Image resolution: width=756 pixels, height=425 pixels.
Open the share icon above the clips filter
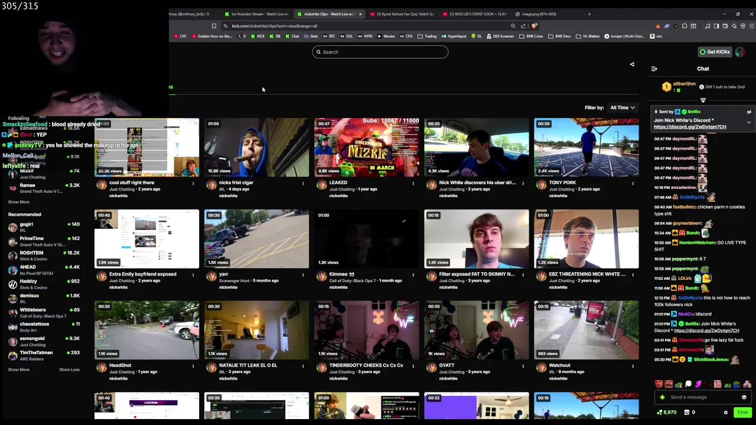coord(632,64)
